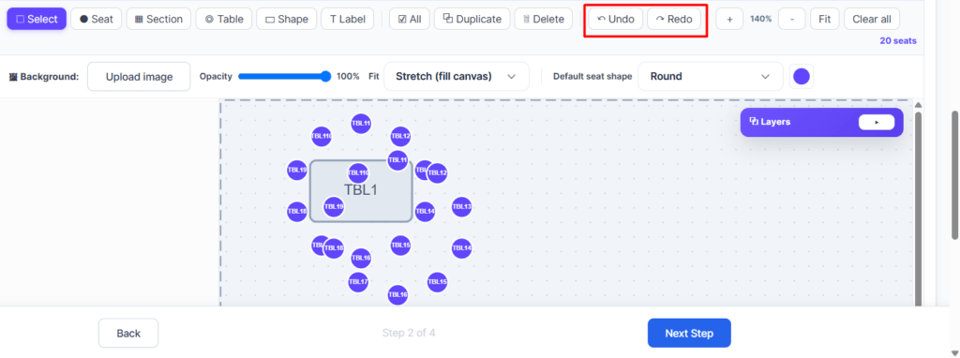Open the Stretch (fill canvas) fit dropdown
Image resolution: width=960 pixels, height=358 pixels.
pyautogui.click(x=457, y=77)
